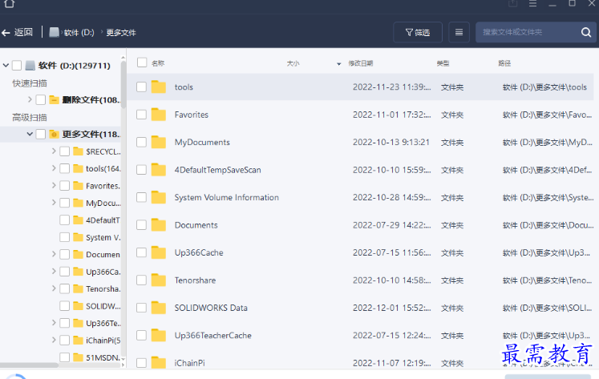Image resolution: width=599 pixels, height=379 pixels.
Task: Open the iChainPi folder name in list
Action: point(189,363)
